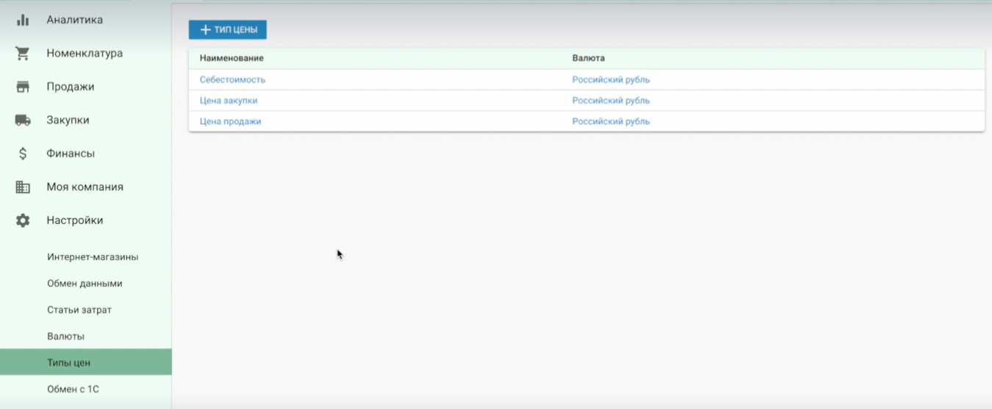Click the plus icon on ТИП ЦЕНЫ button
The height and width of the screenshot is (409, 992).
206,30
